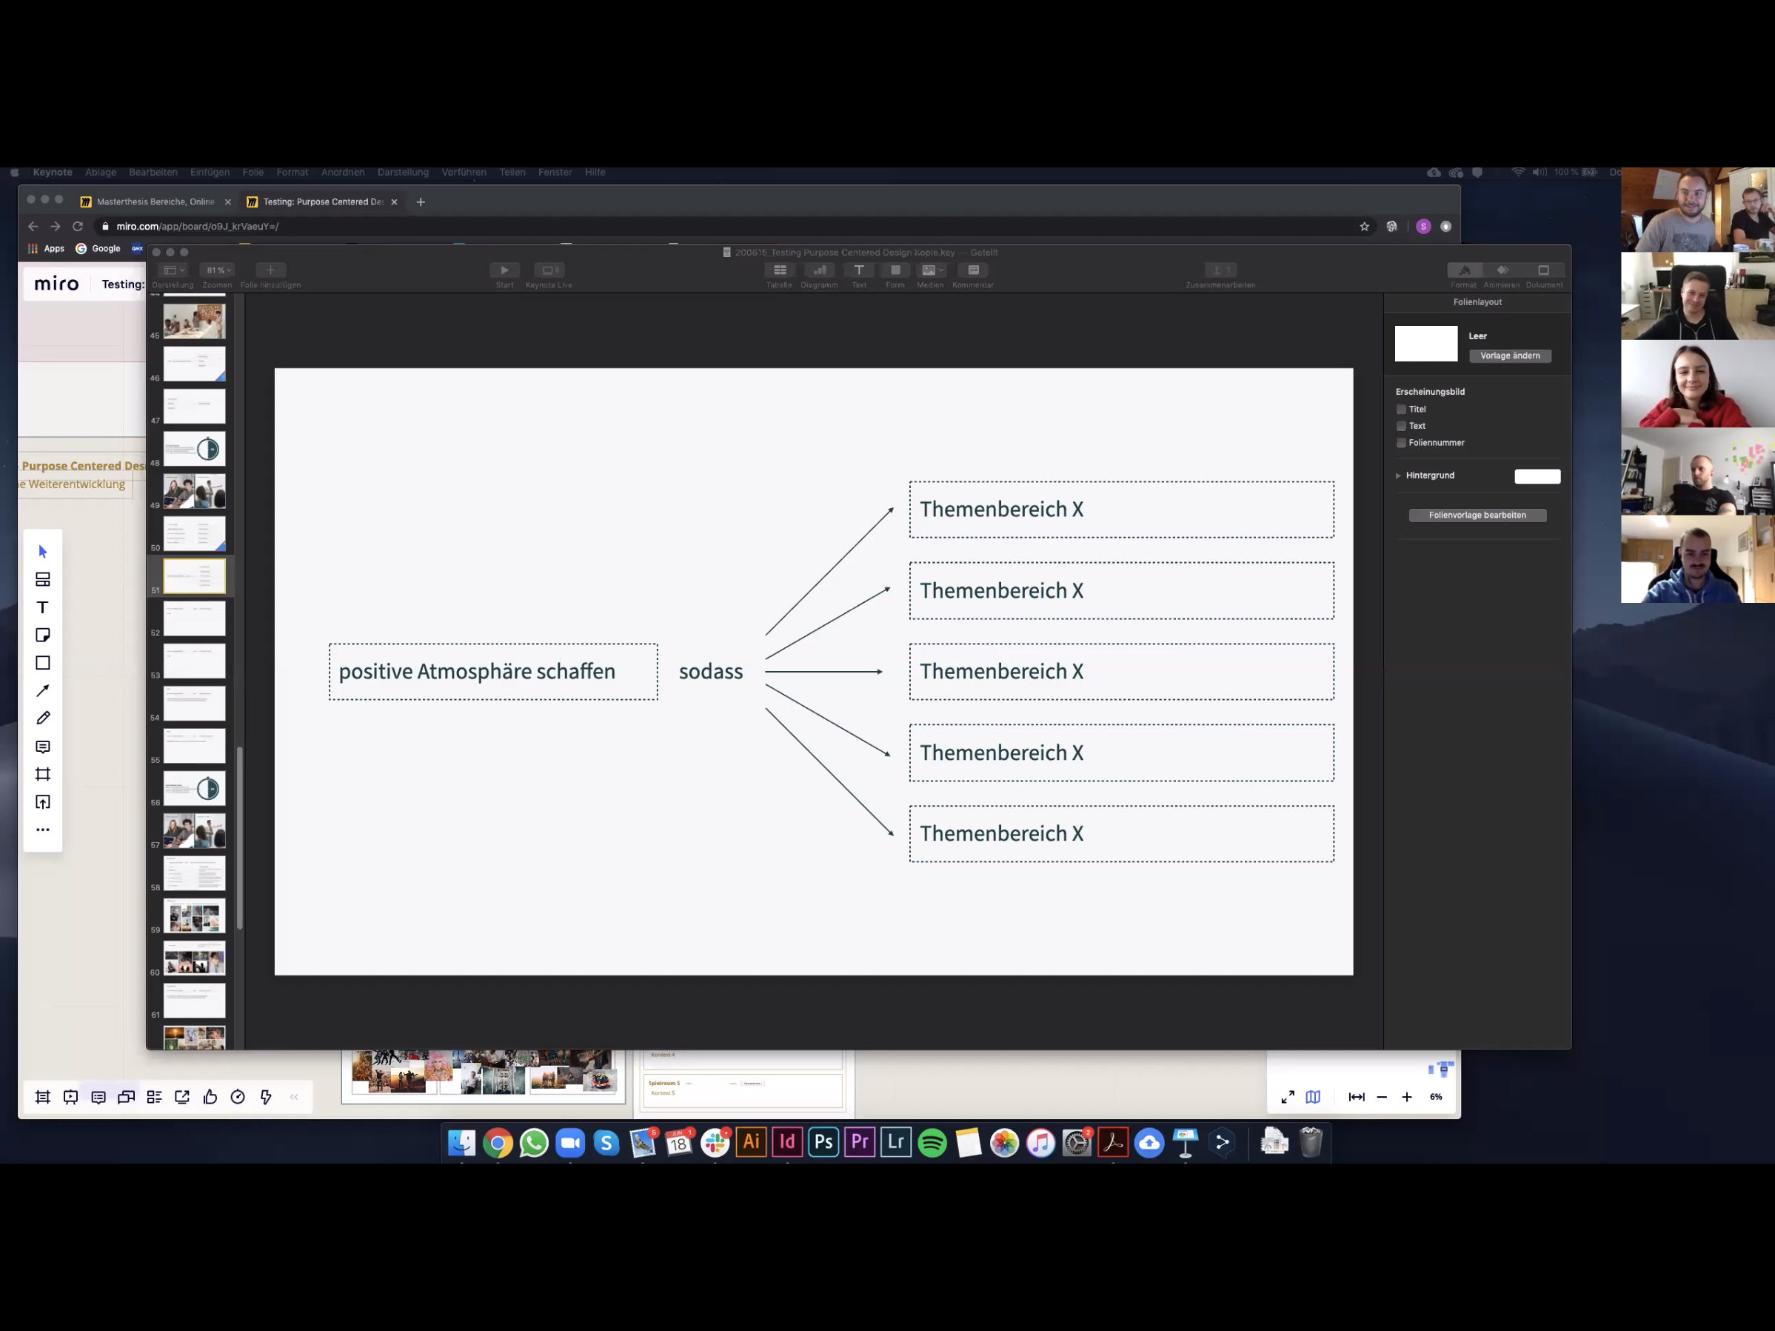Open the Zoomen percentage dropdown

tap(218, 270)
